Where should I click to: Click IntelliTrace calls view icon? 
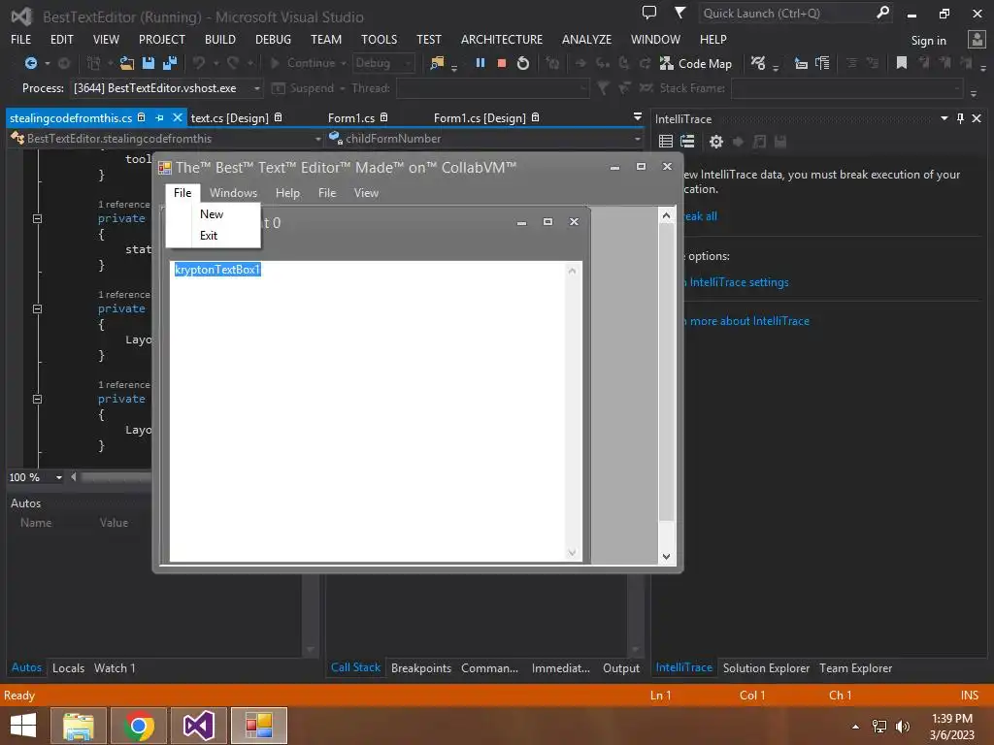pos(687,142)
